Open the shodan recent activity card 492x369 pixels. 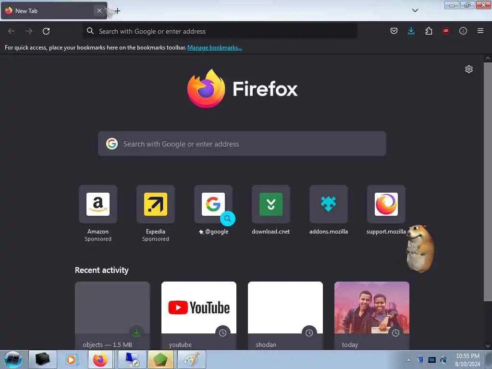(285, 316)
